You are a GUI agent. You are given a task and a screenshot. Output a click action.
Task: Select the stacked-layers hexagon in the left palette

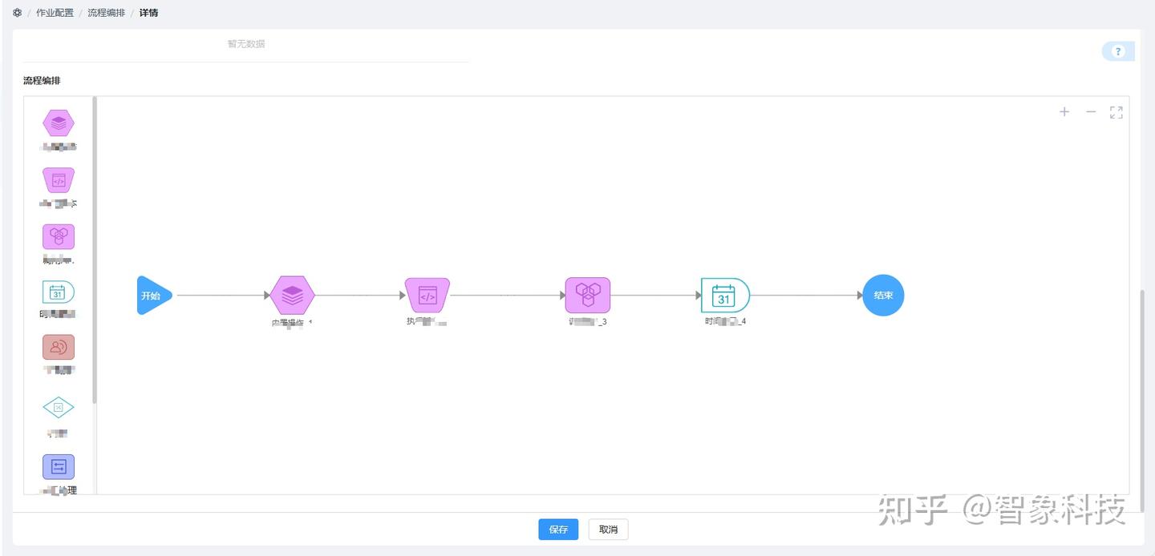pos(59,123)
